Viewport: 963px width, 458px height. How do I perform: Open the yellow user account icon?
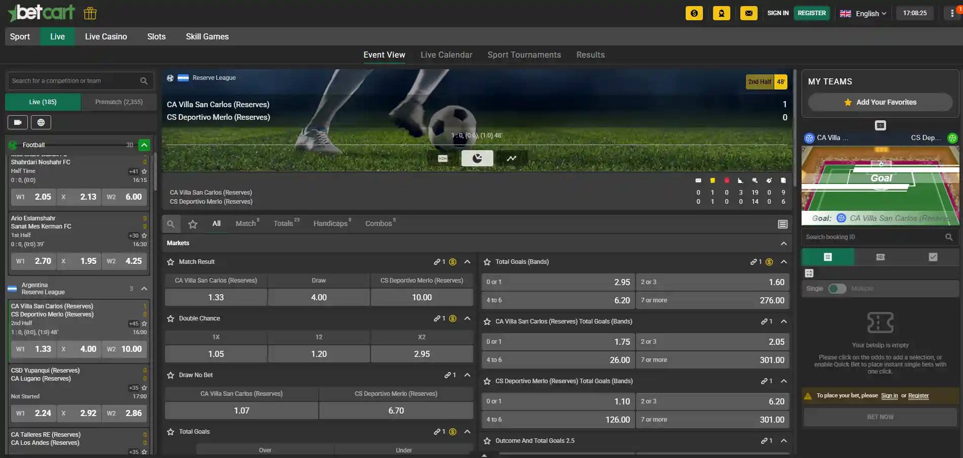(722, 13)
